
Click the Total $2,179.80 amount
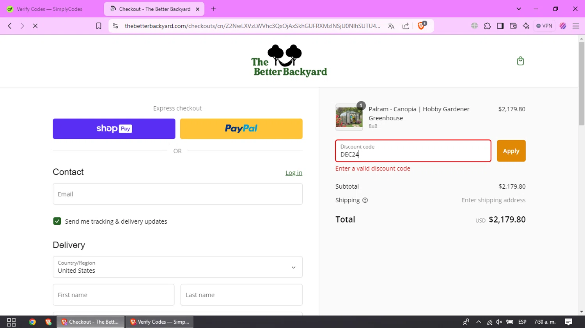(x=507, y=219)
